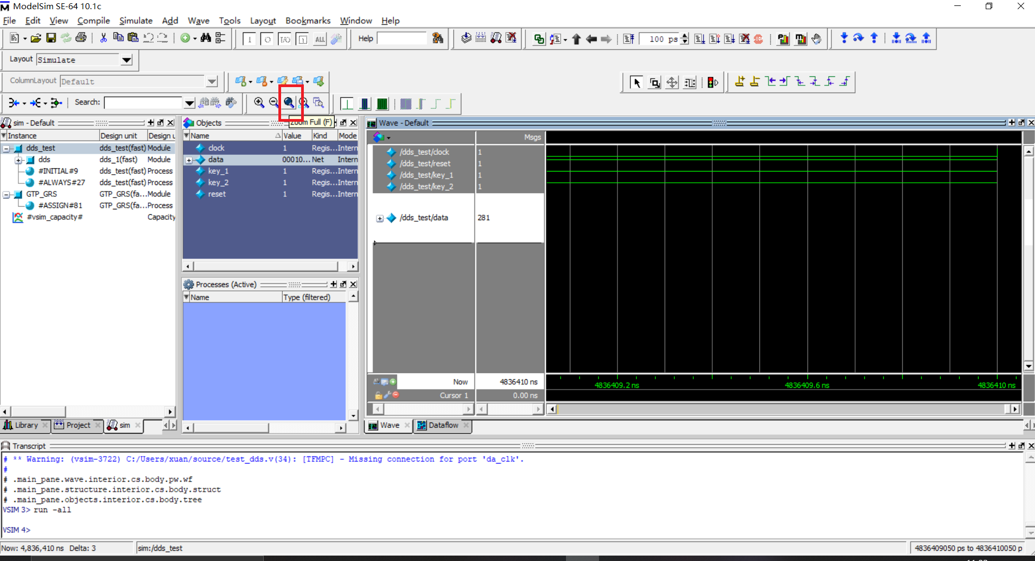Select the arrow Select Mode tool in Wave

(637, 82)
